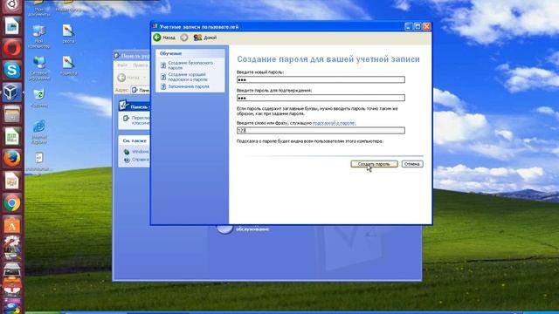
Task: Open the scanner icon in the dock
Action: [11, 270]
